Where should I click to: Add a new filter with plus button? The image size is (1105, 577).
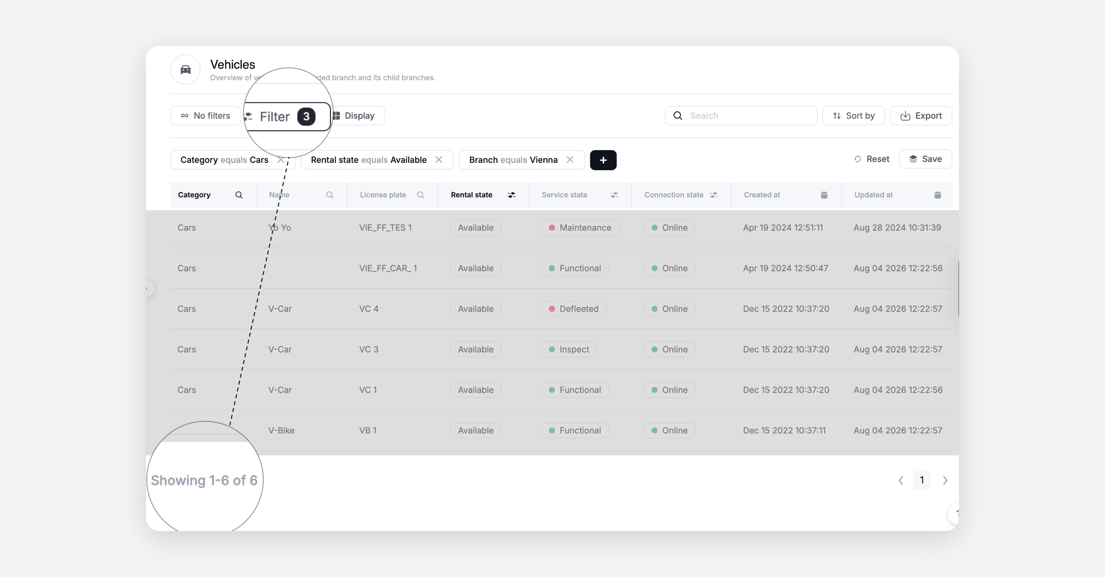click(603, 160)
